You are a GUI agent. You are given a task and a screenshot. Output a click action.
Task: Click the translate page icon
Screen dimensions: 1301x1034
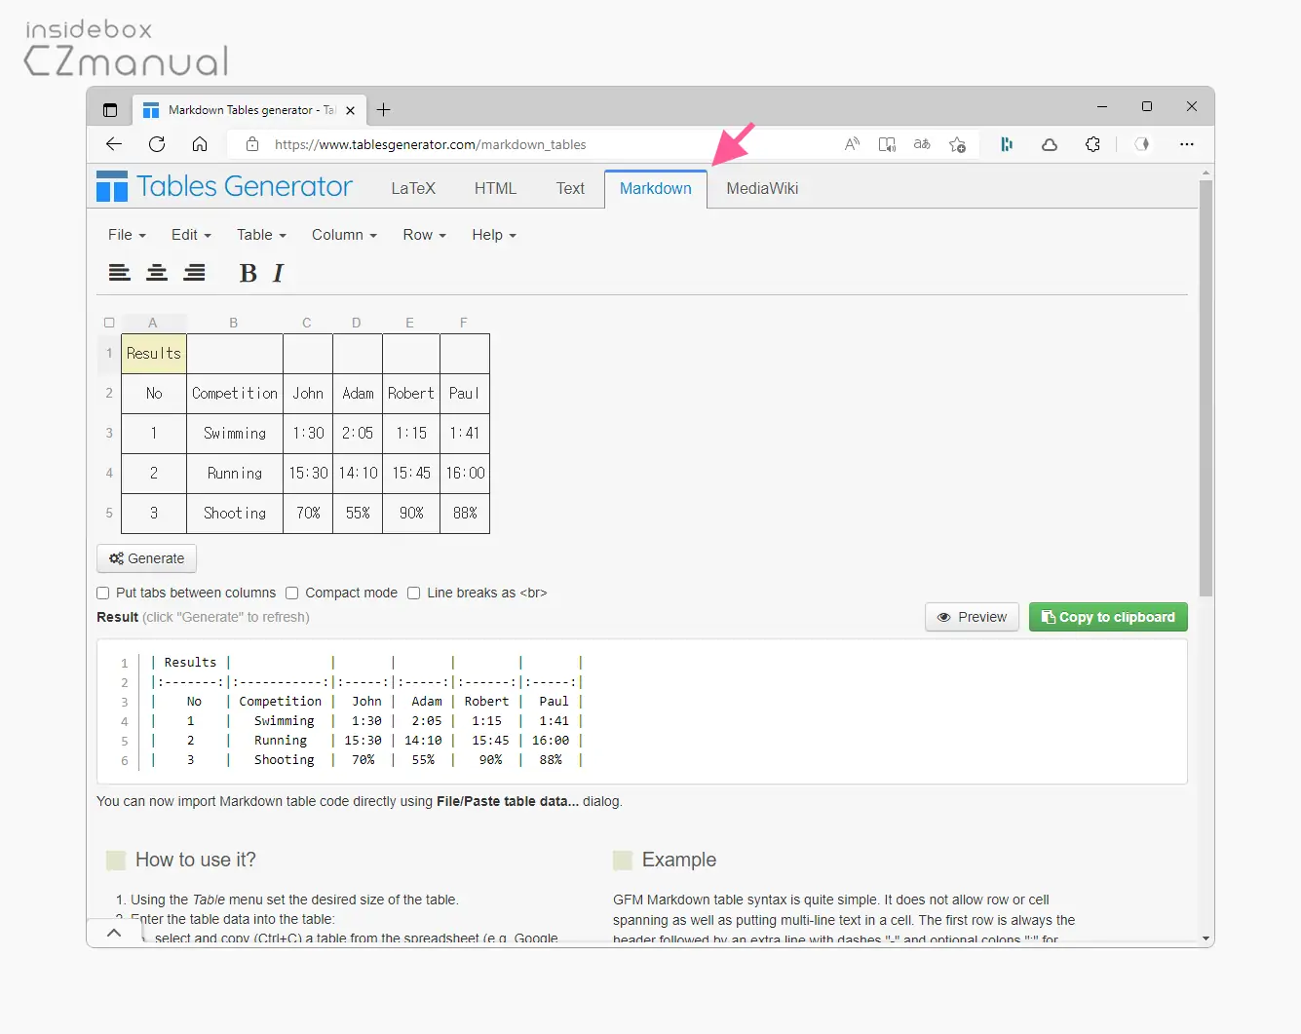[x=922, y=144]
